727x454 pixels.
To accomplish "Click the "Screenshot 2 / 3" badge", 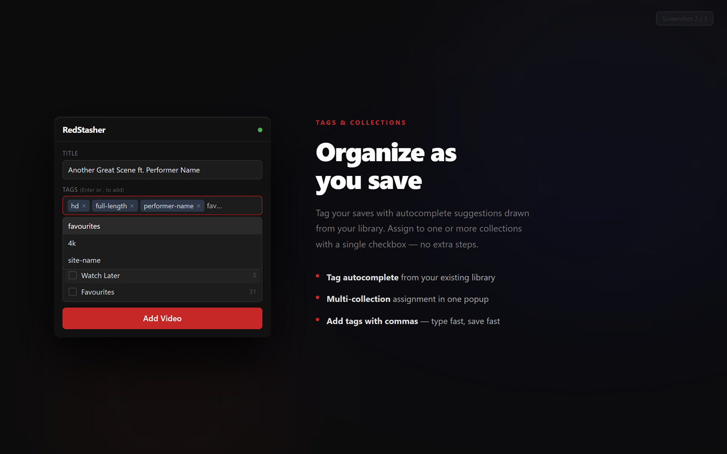I will pos(684,18).
